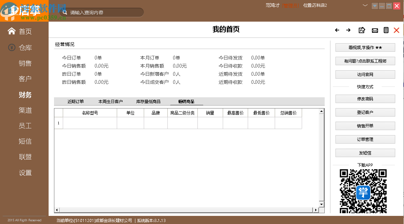Click the 修改密码 quick action button
This screenshot has width=404, height=224.
pos(365,99)
